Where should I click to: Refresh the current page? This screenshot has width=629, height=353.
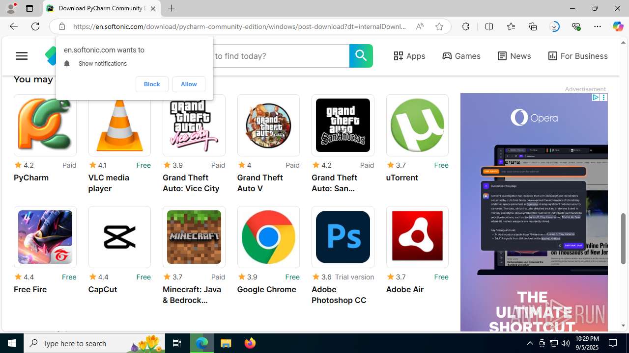[35, 26]
